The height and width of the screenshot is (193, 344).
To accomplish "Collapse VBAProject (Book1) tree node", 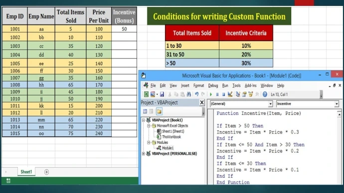I will coord(143,120).
